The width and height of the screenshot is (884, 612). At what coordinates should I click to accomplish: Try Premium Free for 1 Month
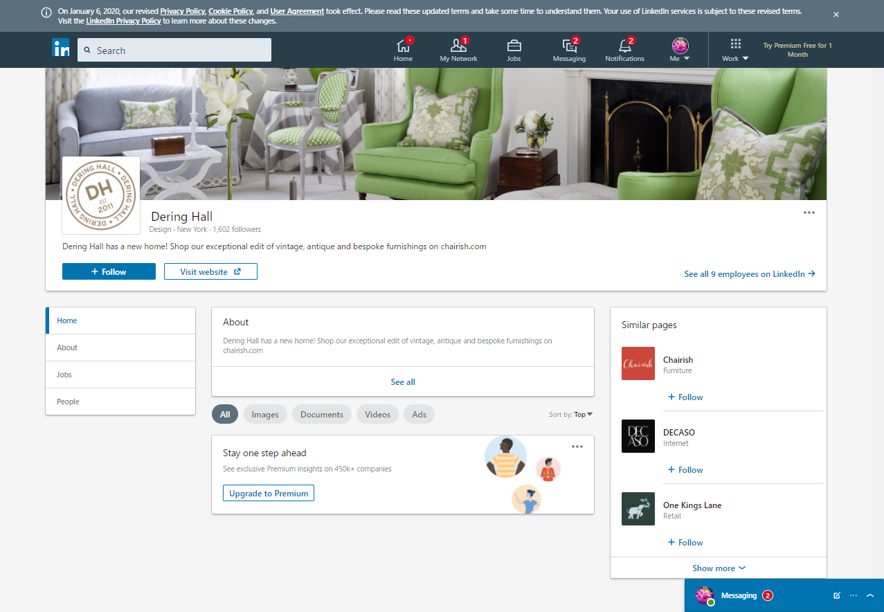(797, 50)
